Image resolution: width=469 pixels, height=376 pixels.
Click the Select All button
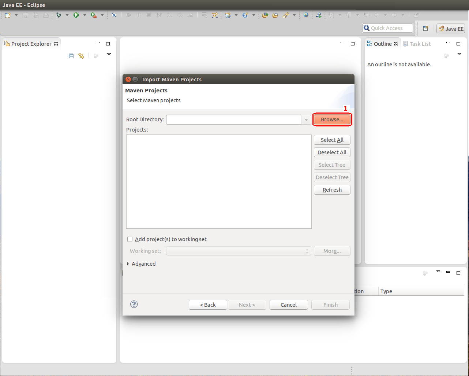click(x=332, y=140)
